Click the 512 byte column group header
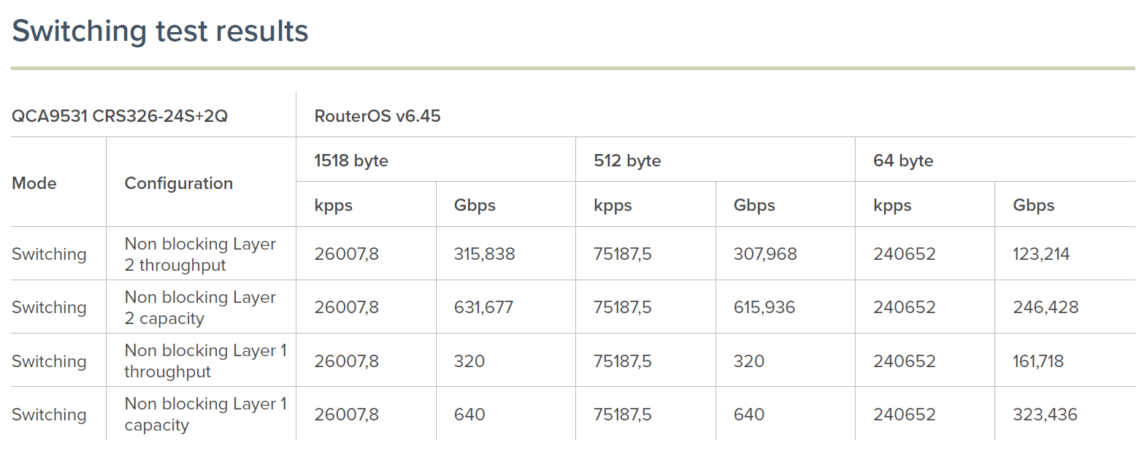Screen dimensions: 1147x462 pyautogui.click(x=627, y=161)
